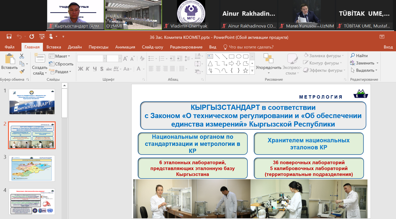The height and width of the screenshot is (219, 396).
Task: Click the increase indent icon
Action: 179,59
